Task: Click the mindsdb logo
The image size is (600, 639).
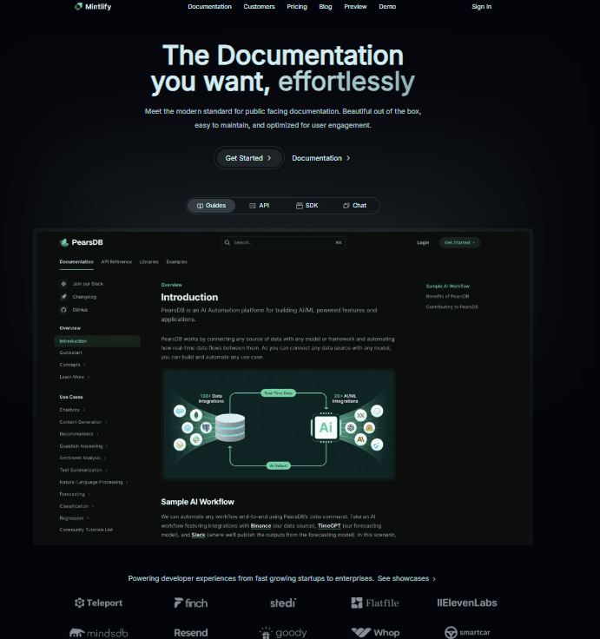Action: tap(98, 633)
